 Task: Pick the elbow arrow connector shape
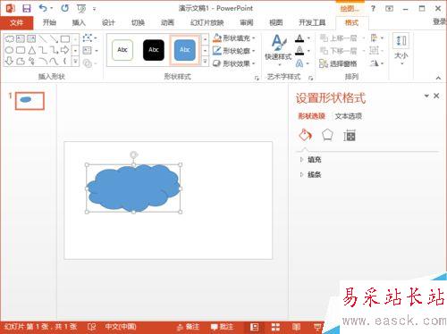pos(54,50)
